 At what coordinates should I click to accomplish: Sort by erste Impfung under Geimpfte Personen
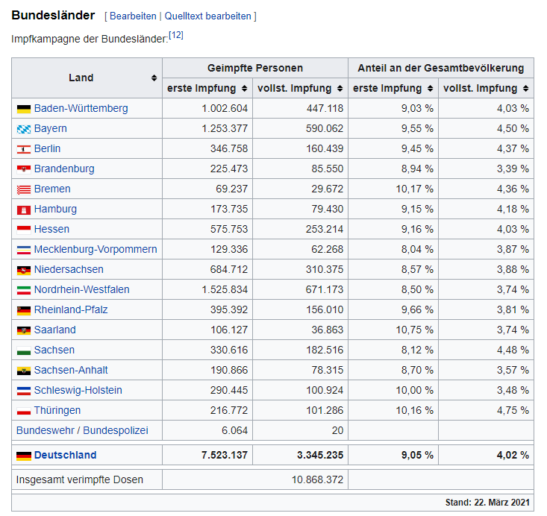pyautogui.click(x=243, y=89)
